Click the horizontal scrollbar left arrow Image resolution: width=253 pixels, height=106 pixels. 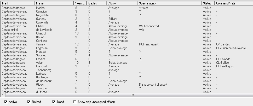pos(3,95)
